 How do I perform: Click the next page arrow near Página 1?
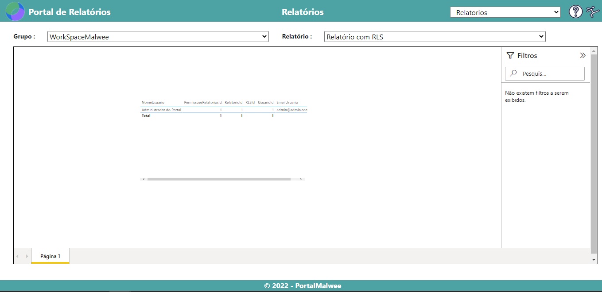pyautogui.click(x=27, y=256)
